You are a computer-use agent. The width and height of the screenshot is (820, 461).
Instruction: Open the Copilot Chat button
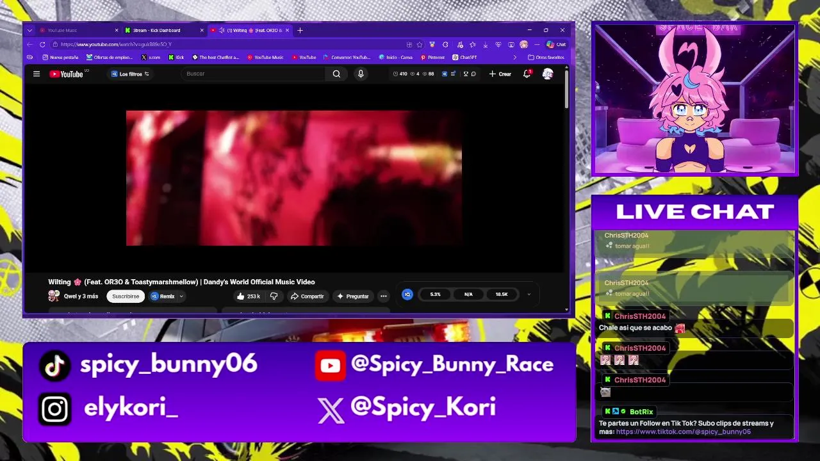pyautogui.click(x=556, y=45)
